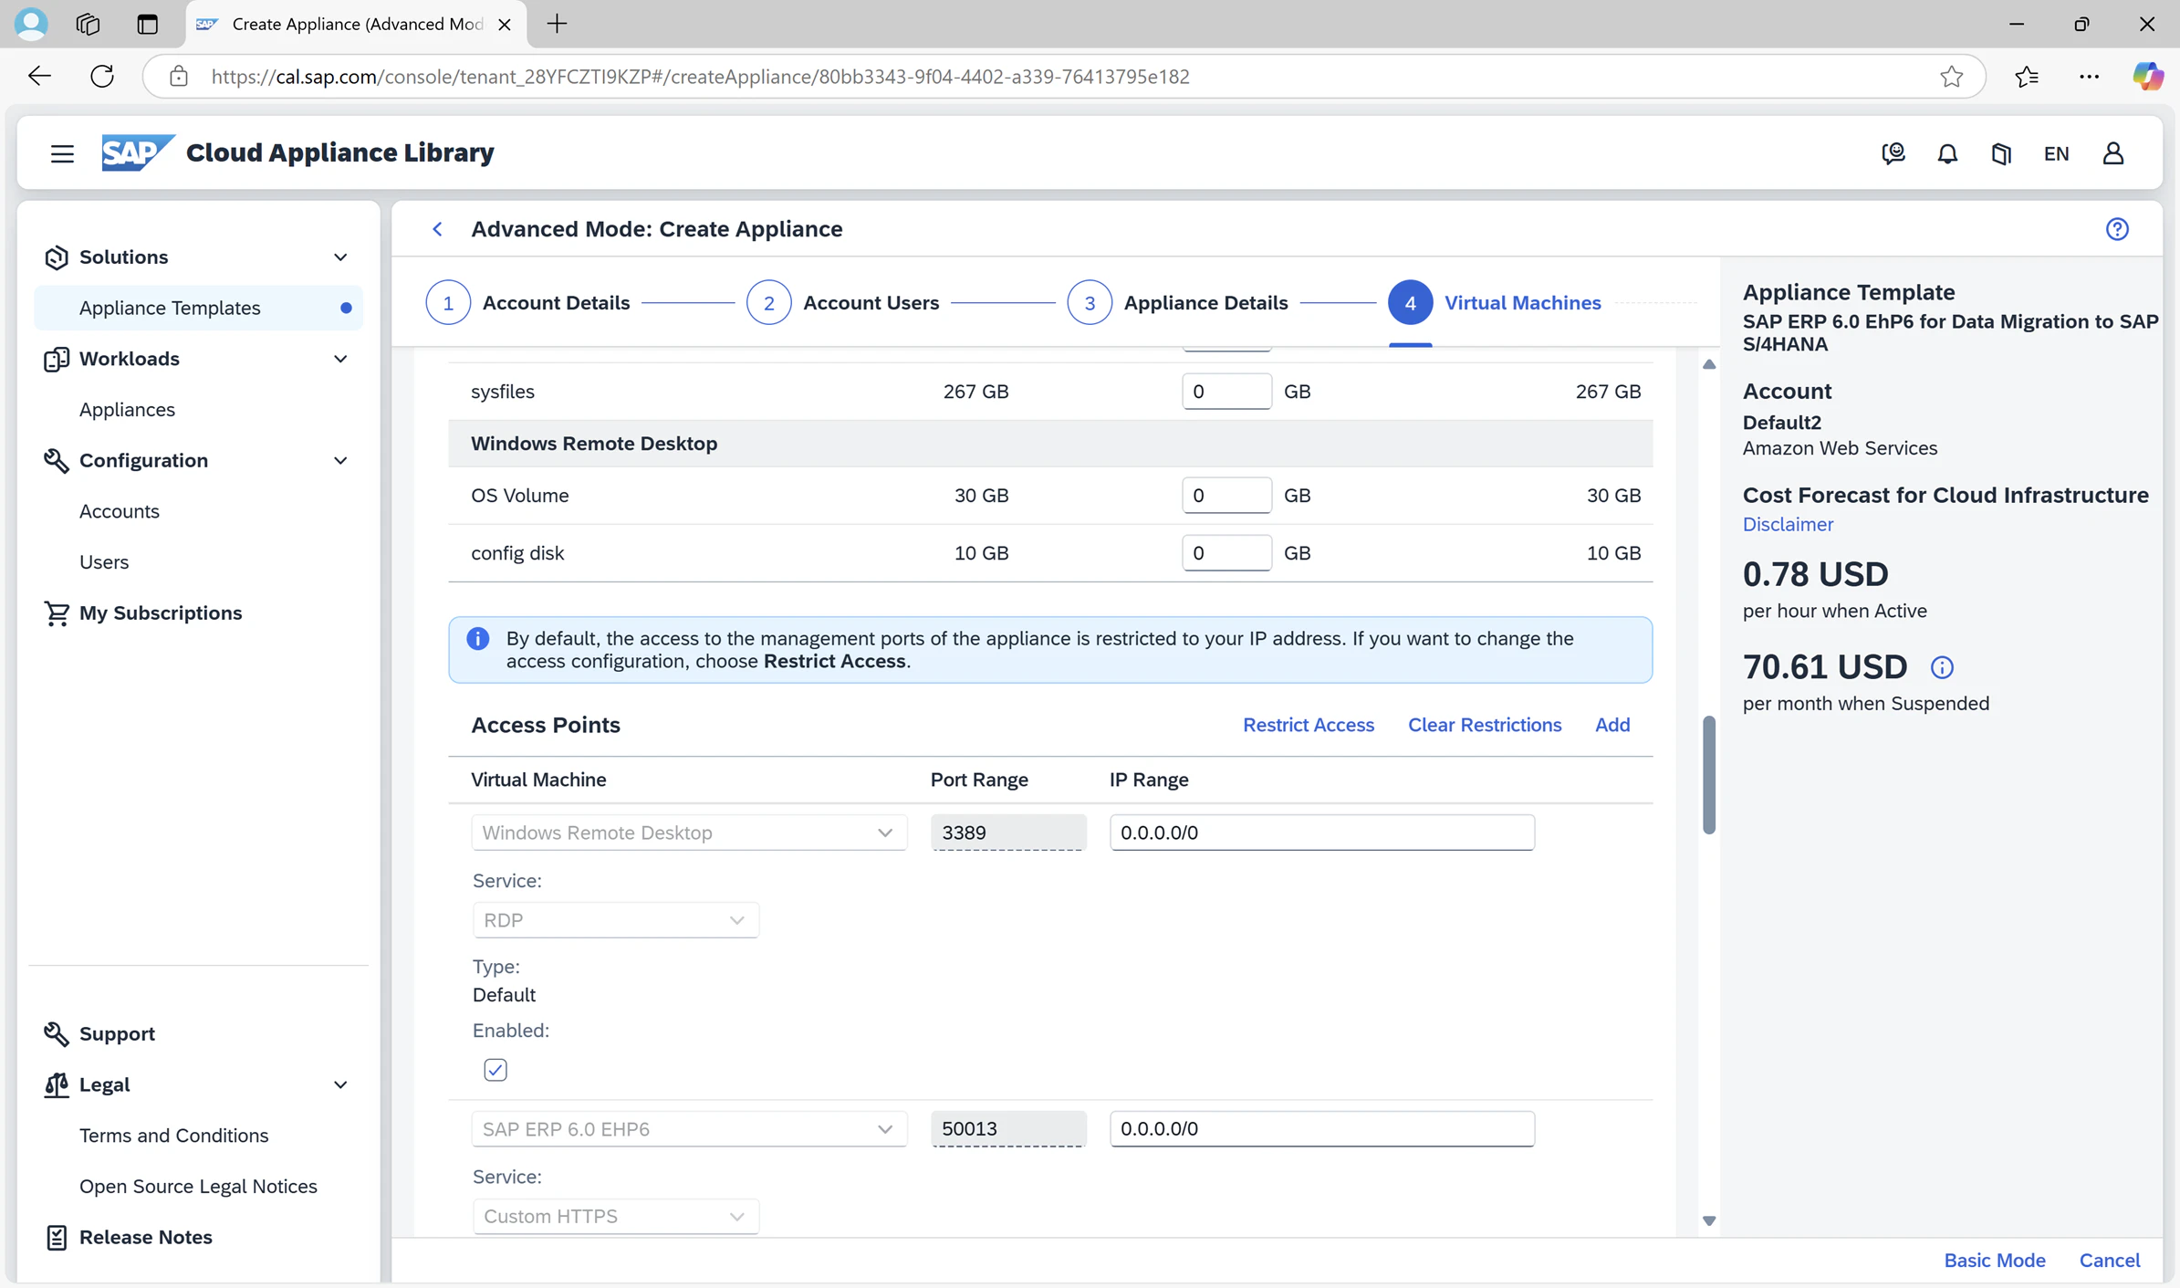Open the help question mark icon
The height and width of the screenshot is (1288, 2180).
[x=2117, y=229]
